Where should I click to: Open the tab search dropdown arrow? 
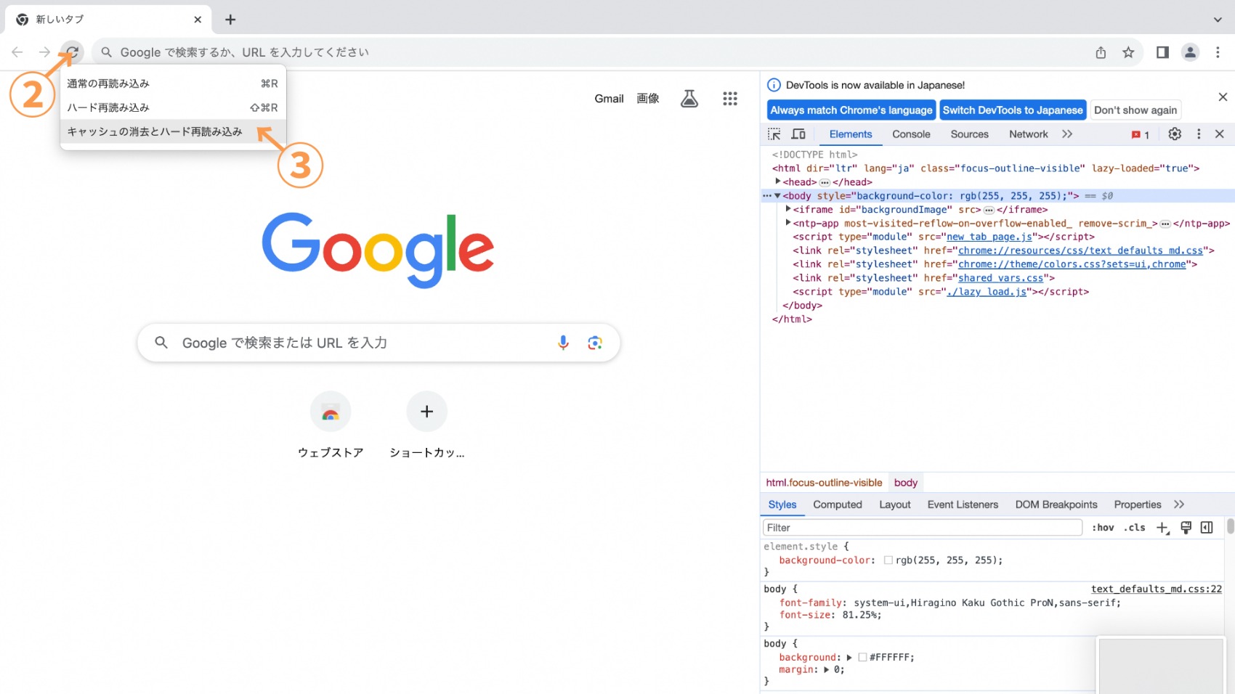click(x=1218, y=20)
